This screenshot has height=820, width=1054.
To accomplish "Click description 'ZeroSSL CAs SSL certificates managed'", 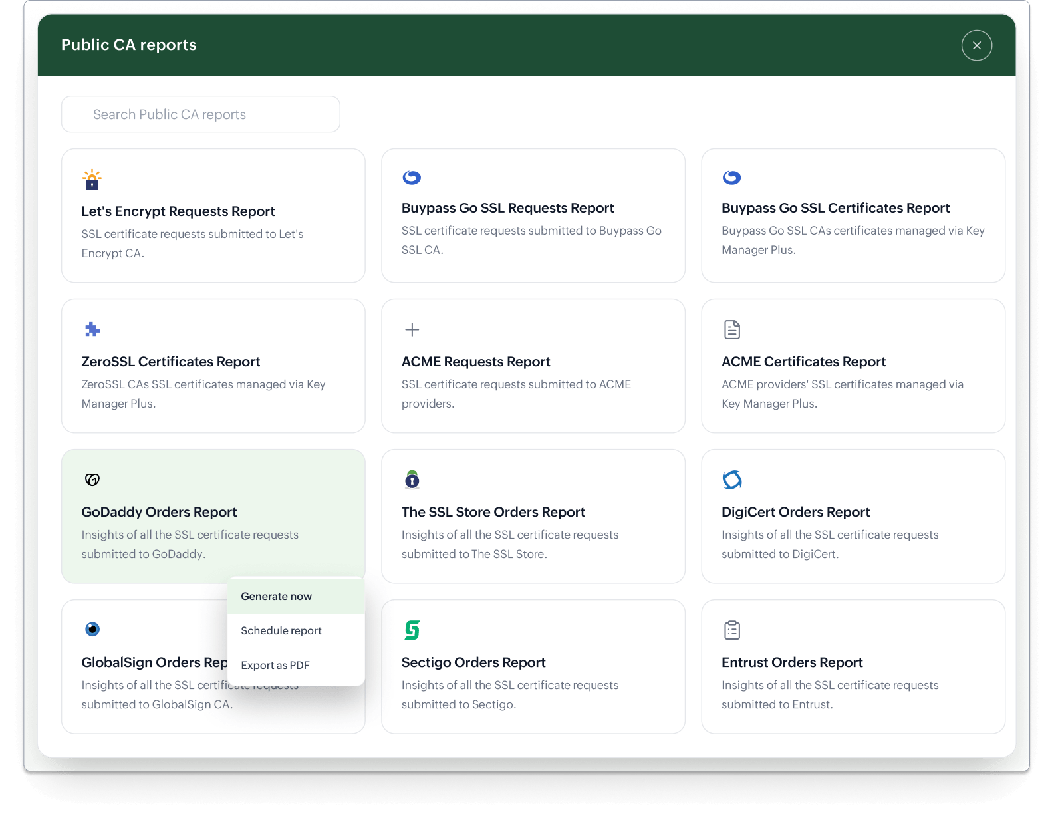I will coord(203,394).
